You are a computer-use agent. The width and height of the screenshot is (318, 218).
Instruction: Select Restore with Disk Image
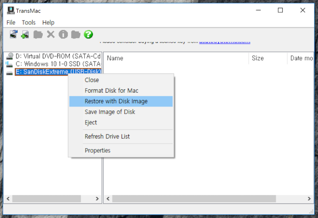pos(121,101)
